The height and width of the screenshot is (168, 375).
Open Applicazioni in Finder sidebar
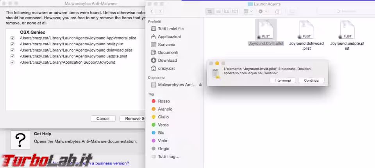pos(169,37)
